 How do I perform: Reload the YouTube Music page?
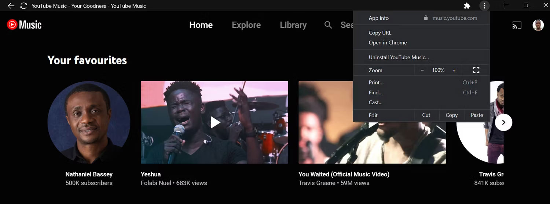pyautogui.click(x=24, y=6)
